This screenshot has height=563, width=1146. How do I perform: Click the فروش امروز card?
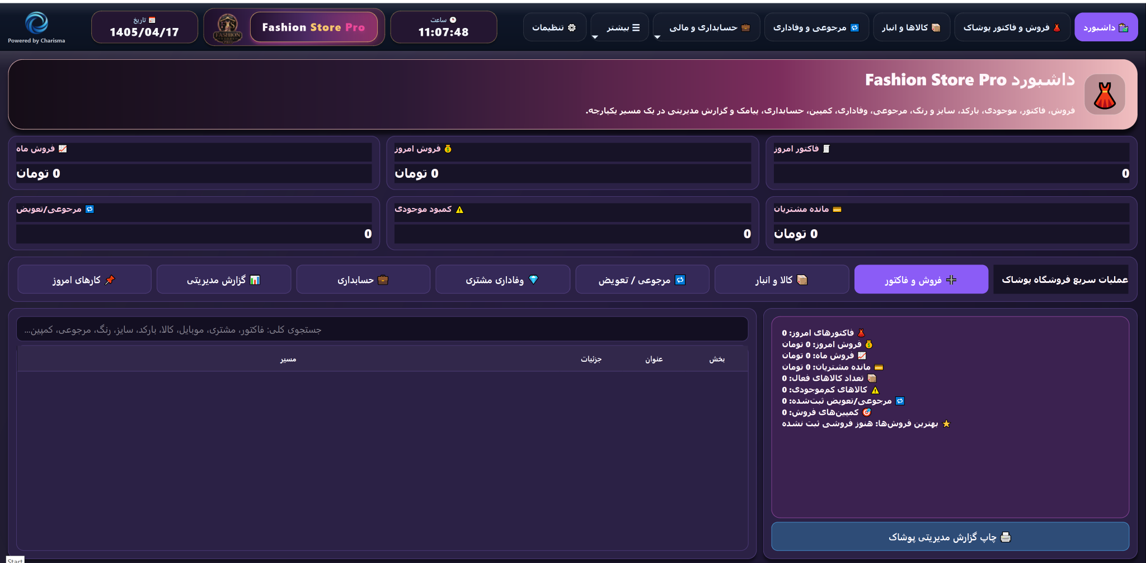pyautogui.click(x=572, y=163)
